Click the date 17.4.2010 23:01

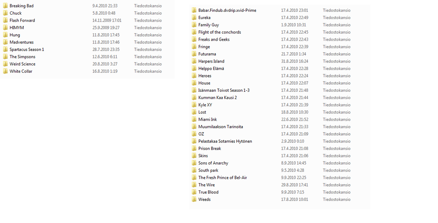pyautogui.click(x=295, y=10)
